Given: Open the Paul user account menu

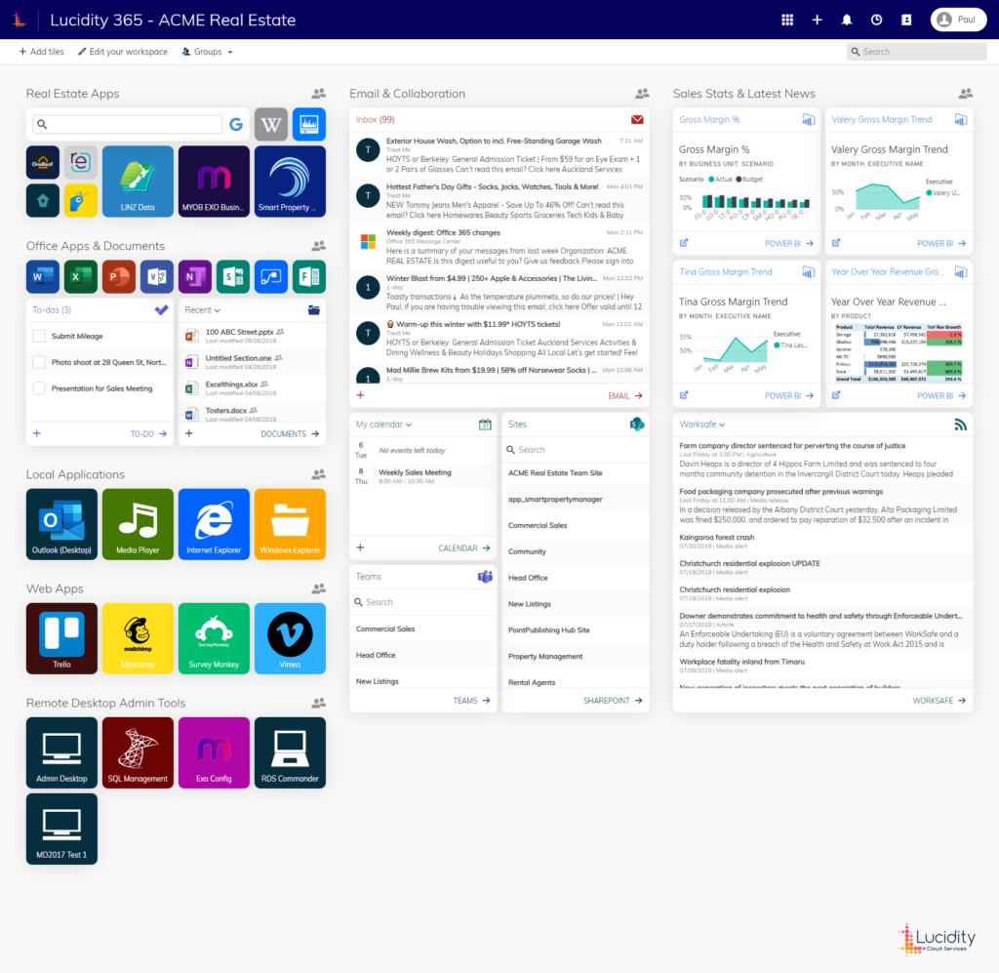Looking at the screenshot, I should click(958, 20).
